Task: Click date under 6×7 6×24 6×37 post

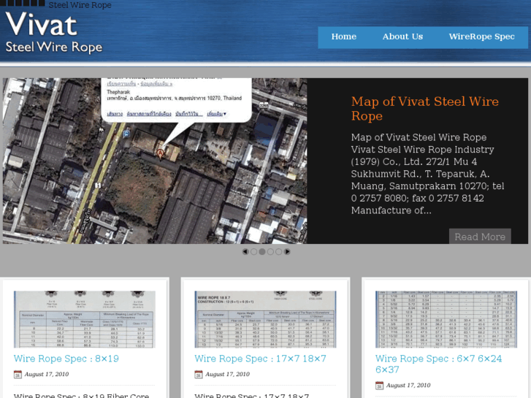Action: [x=408, y=386]
